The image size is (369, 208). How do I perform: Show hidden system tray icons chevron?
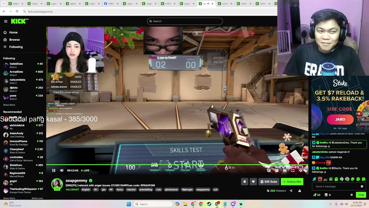tap(330, 204)
